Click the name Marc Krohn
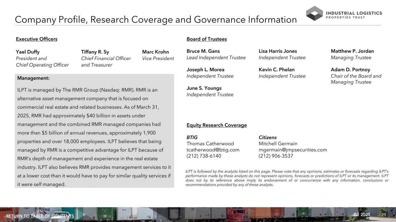Viewport: 396px width, 222px height. [x=155, y=52]
